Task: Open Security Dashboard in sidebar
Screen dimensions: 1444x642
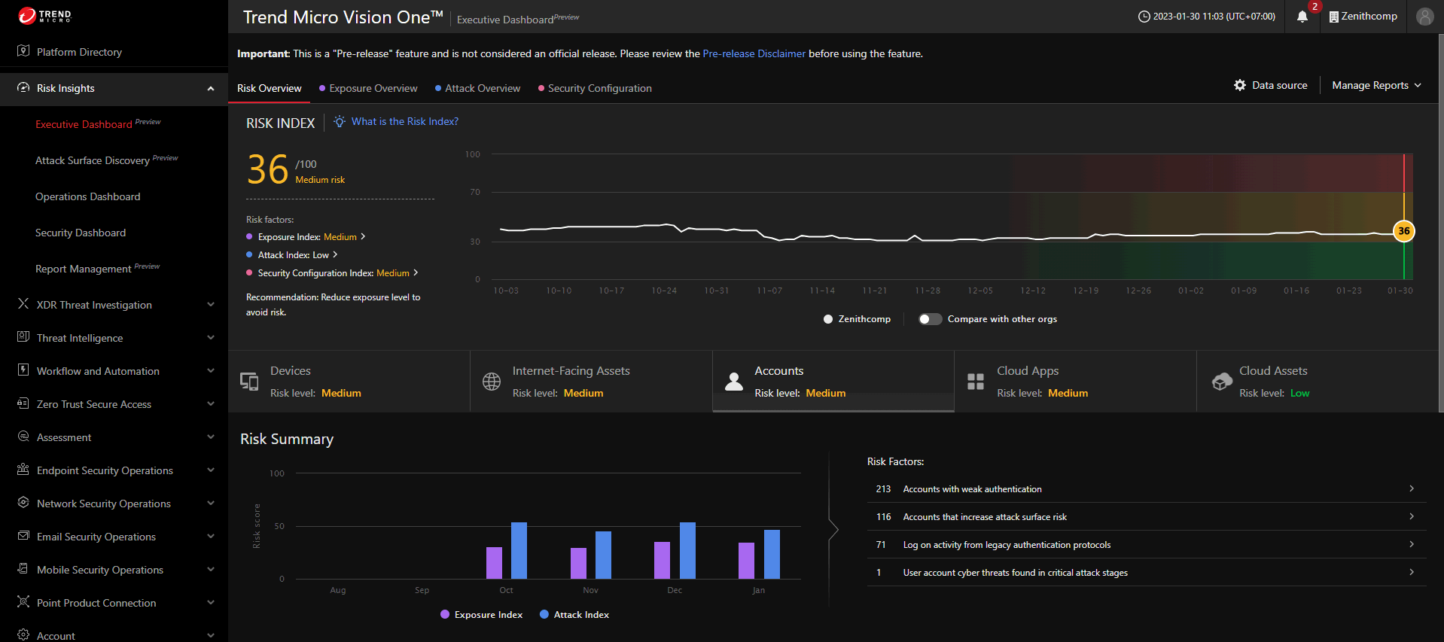Action: pyautogui.click(x=81, y=233)
